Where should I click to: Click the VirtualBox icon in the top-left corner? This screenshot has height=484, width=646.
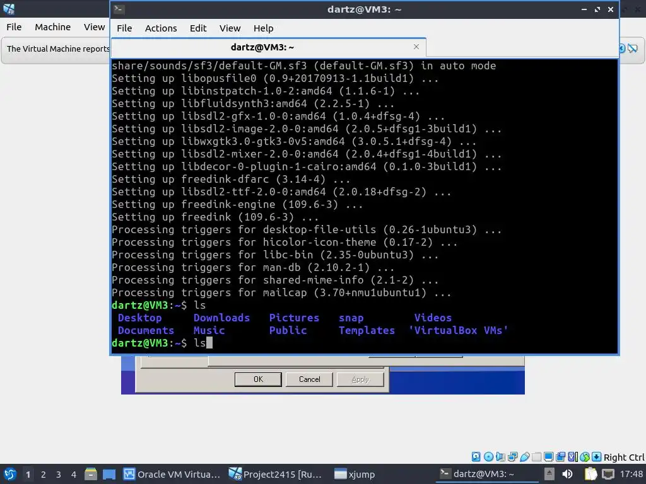[x=9, y=9]
